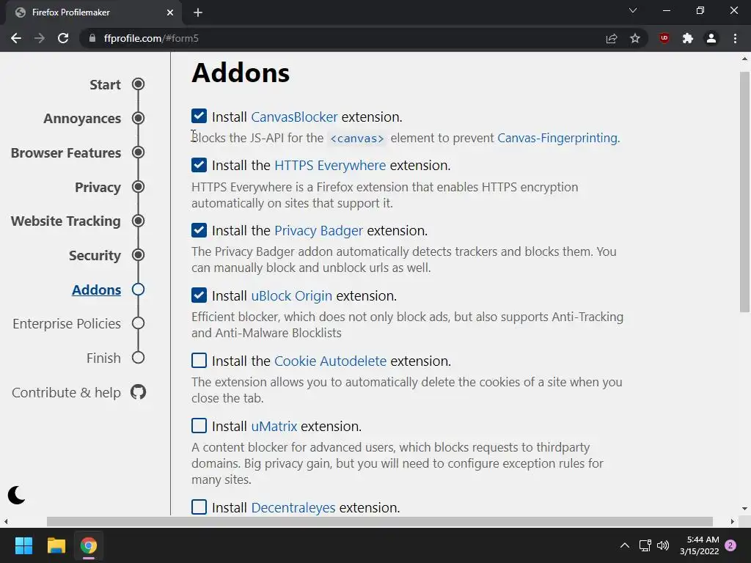Uncheck the HTTPS Everywhere checkbox
Viewport: 751px width, 563px height.
click(199, 165)
